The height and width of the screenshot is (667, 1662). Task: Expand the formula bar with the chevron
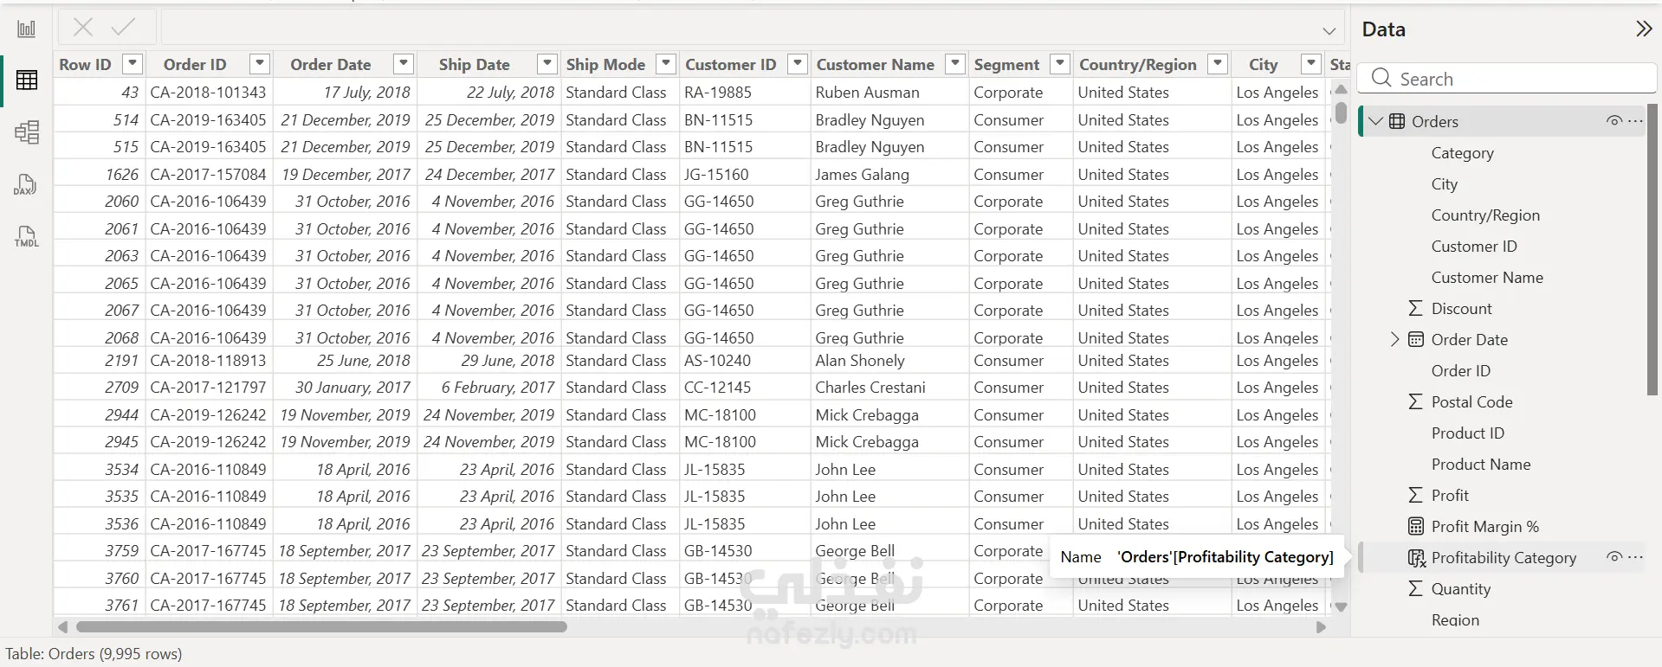[x=1329, y=31]
